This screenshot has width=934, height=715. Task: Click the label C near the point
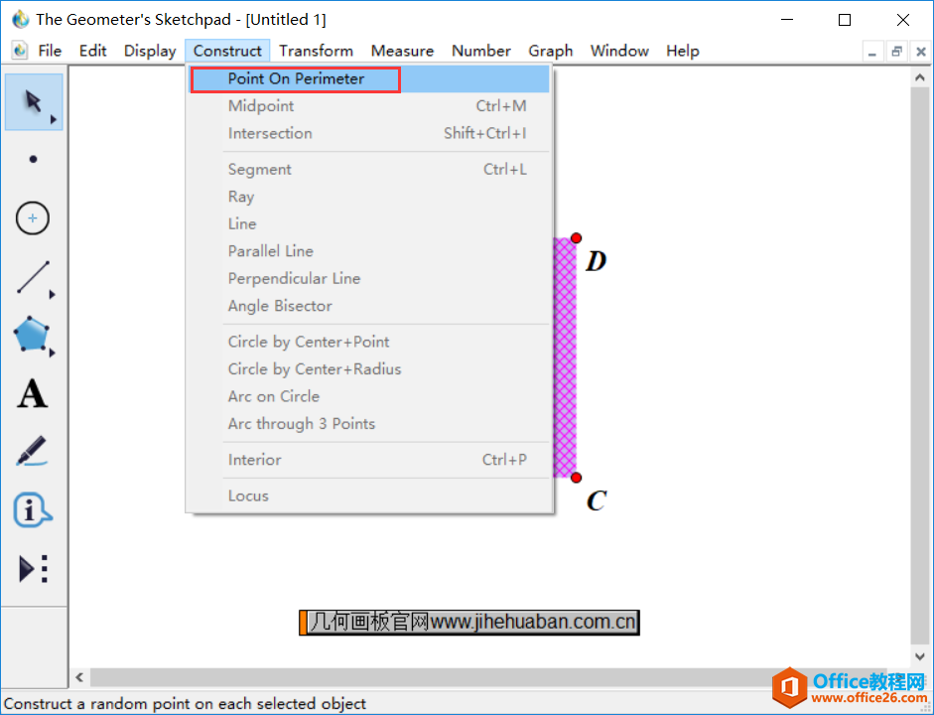pyautogui.click(x=597, y=500)
